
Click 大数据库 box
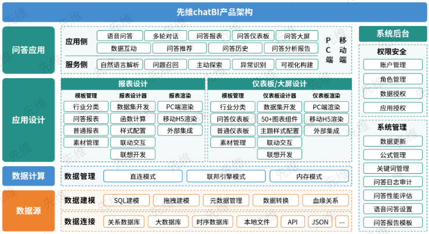168,222
